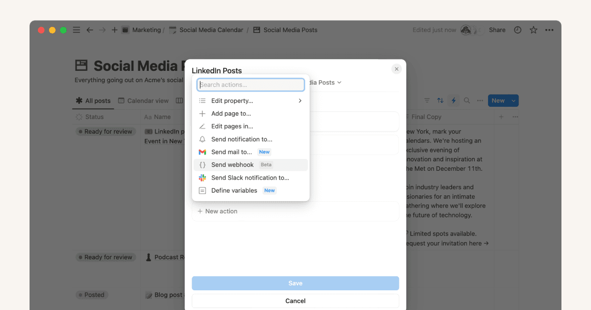
Task: Open Social Media Calendar from the breadcrumb
Action: coord(211,30)
